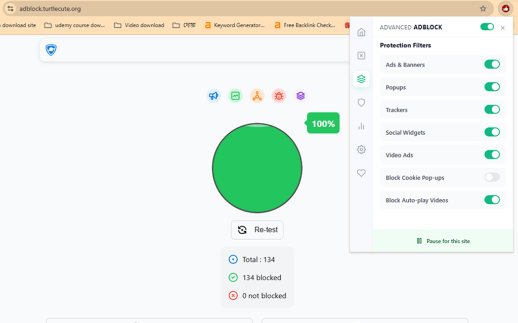Click the Re-test button
Screen dimensions: 518x323
(x=257, y=230)
